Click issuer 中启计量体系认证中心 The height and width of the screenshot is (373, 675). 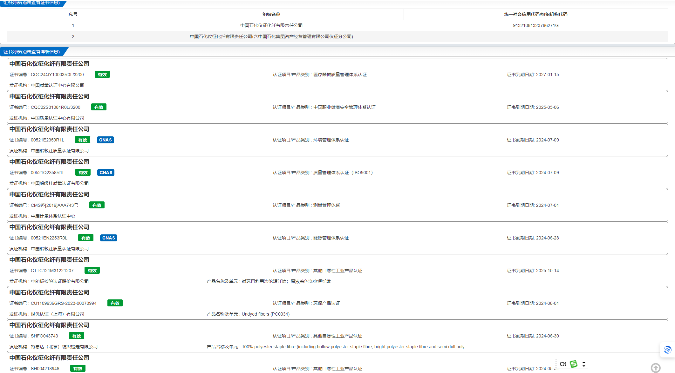click(x=53, y=216)
